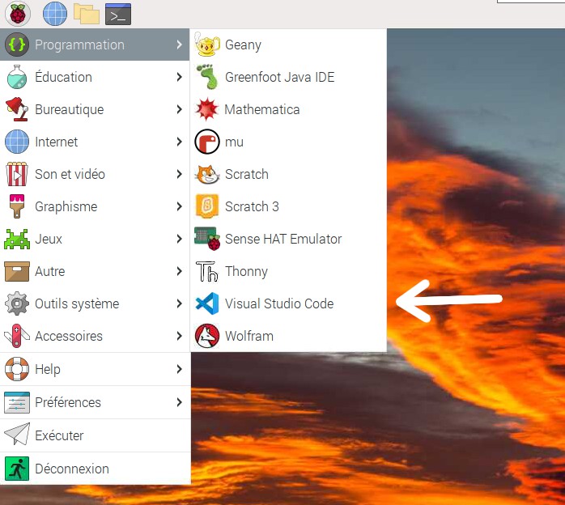
Task: Click the Mathematica red spiky icon
Action: [x=207, y=109]
